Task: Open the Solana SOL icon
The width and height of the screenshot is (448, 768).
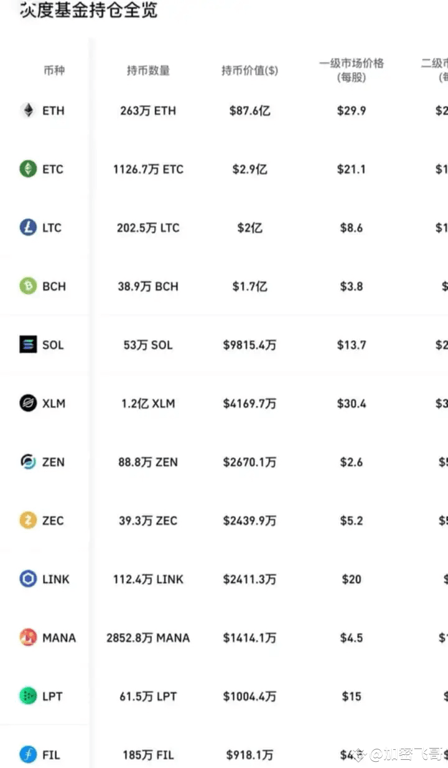Action: point(28,344)
